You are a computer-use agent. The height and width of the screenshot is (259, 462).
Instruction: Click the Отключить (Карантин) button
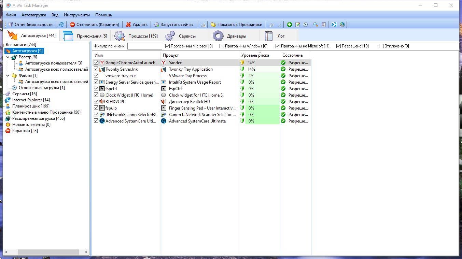coord(95,25)
